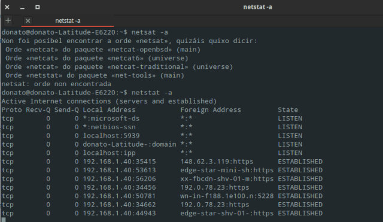383x222 pixels.
Task: Click the netcat-traditional package suggestion line
Action: [119, 66]
